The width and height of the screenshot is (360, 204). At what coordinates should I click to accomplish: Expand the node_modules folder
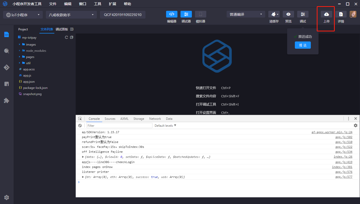(x=19, y=51)
